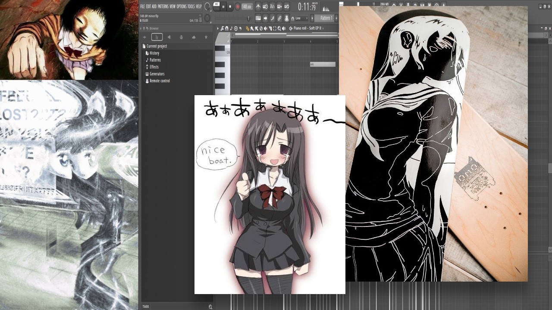
Task: Open the EDIT menu
Action: pyautogui.click(x=148, y=6)
